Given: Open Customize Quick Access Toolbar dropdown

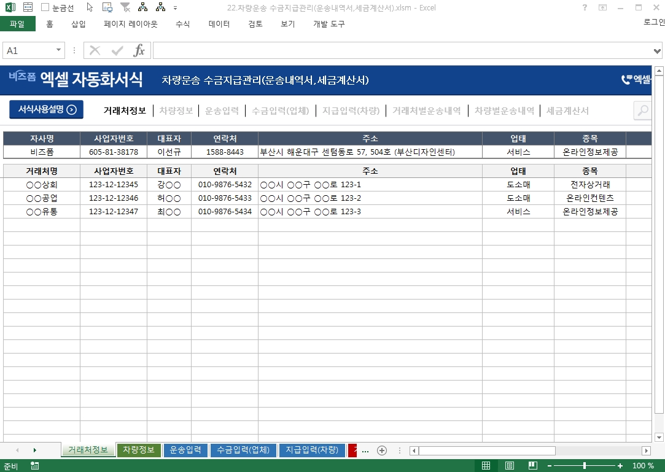Looking at the screenshot, I should tap(176, 8).
